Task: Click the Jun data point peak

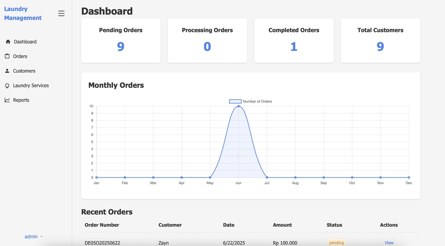Action: coord(238,106)
